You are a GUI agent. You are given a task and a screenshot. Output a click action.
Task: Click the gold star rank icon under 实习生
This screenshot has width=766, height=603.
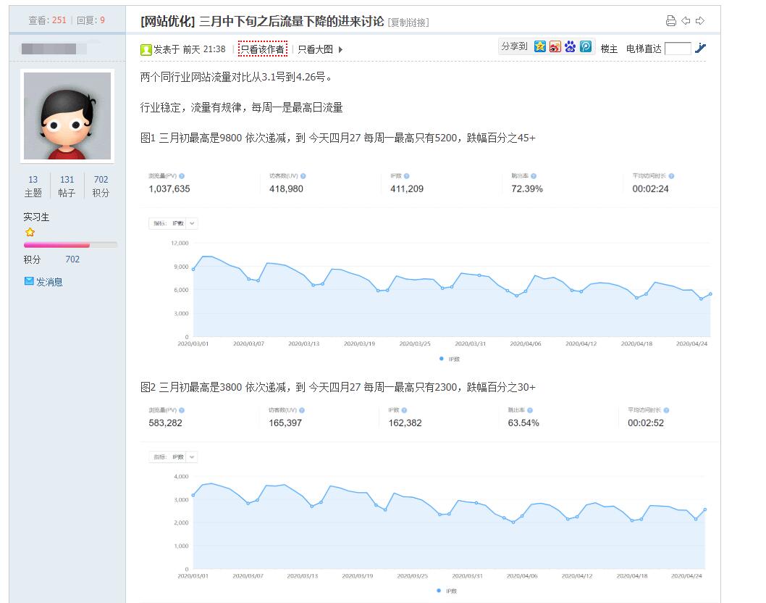pyautogui.click(x=30, y=232)
